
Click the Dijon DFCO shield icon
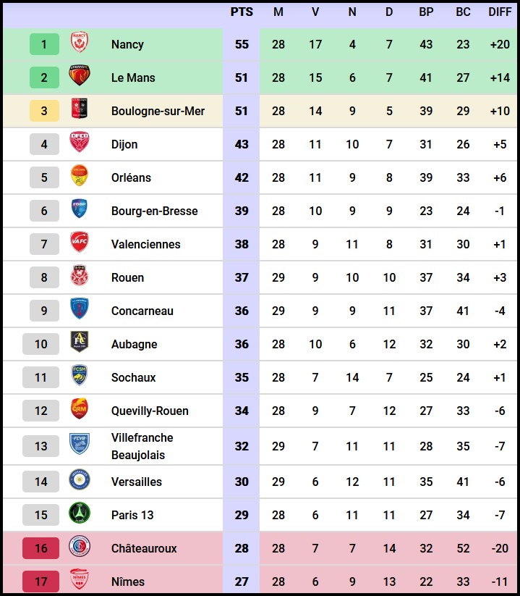[79, 144]
